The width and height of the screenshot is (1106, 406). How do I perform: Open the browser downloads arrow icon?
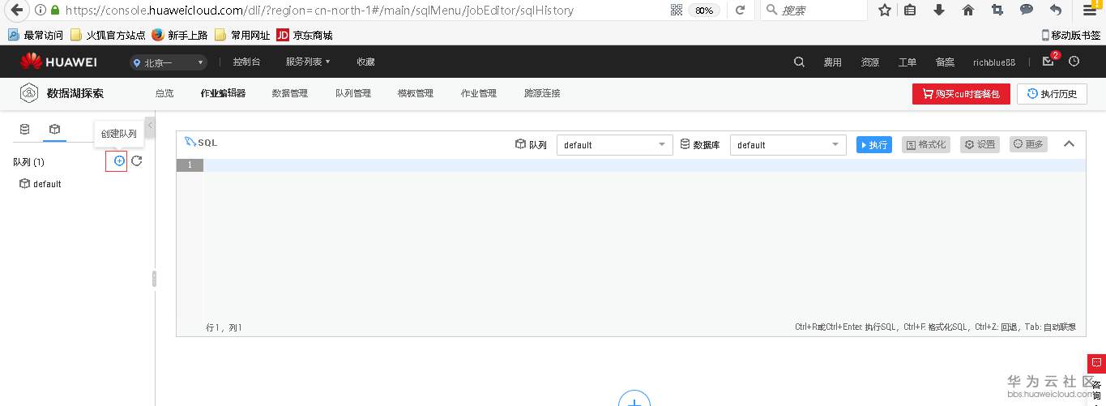(939, 11)
